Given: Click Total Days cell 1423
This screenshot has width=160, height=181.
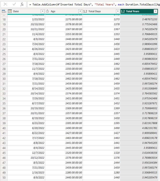Looking at the screenshot, I should point(101,49).
